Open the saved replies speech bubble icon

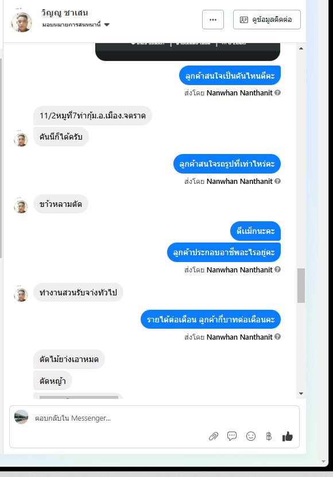[232, 436]
